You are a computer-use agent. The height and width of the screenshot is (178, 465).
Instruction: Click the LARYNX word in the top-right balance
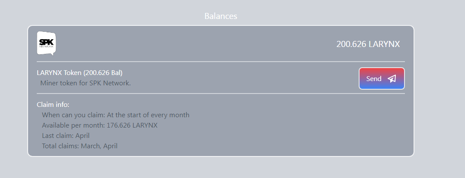click(384, 44)
